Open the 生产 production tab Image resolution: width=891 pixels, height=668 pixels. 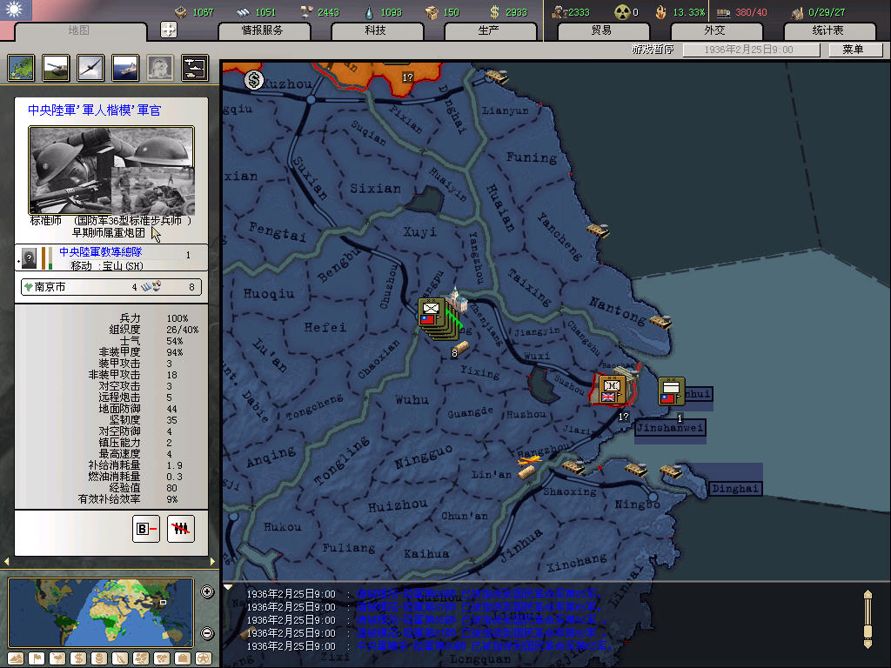[489, 30]
